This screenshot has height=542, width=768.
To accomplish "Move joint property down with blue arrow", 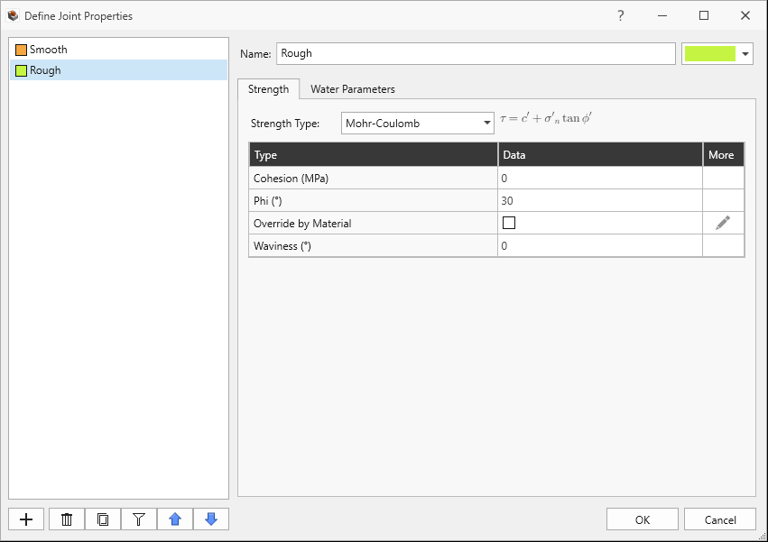I will [x=211, y=519].
